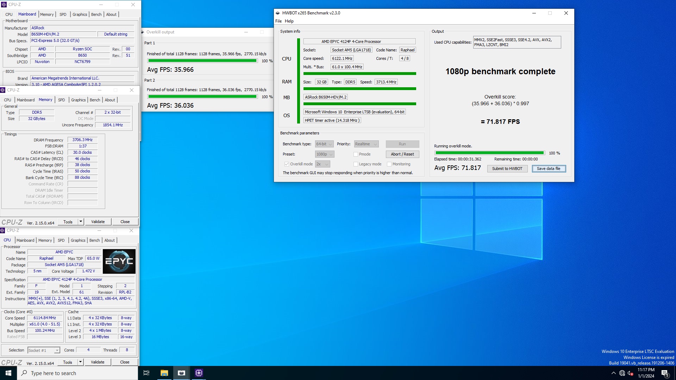The width and height of the screenshot is (676, 380).
Task: Click the search magnifier icon in taskbar
Action: tap(24, 373)
